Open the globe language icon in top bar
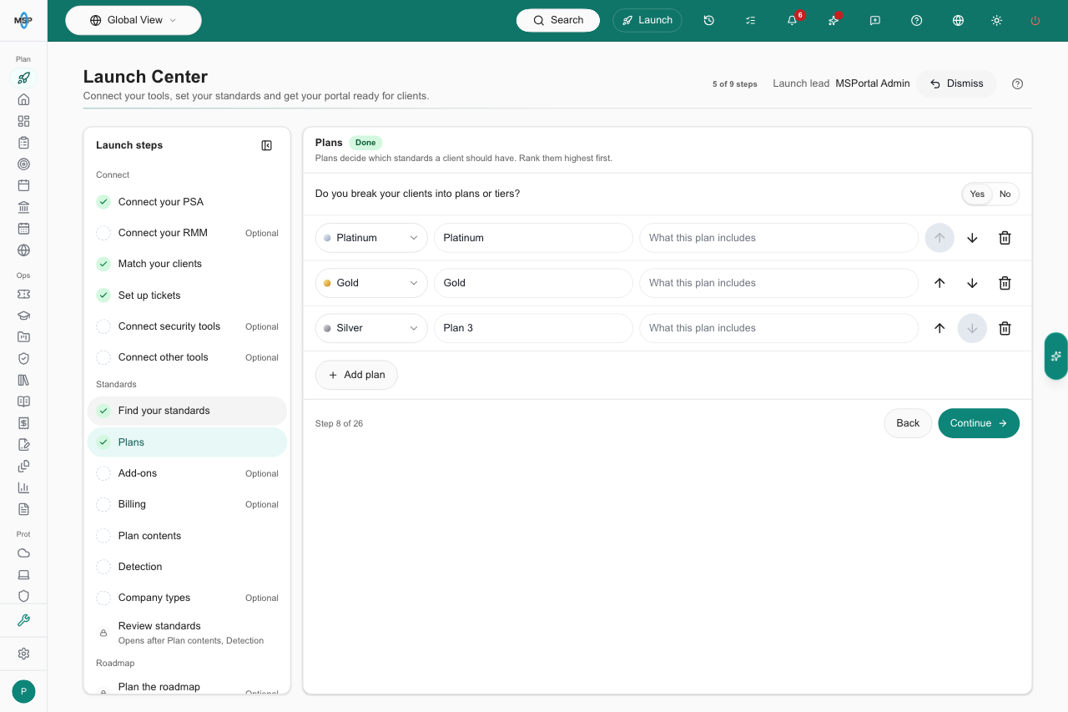Screen dimensions: 1068x712 coord(958,20)
